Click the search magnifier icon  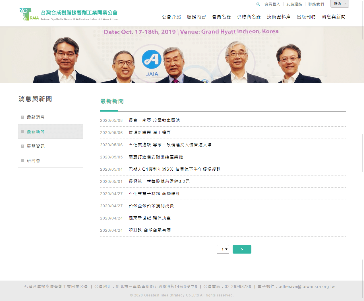click(x=258, y=4)
